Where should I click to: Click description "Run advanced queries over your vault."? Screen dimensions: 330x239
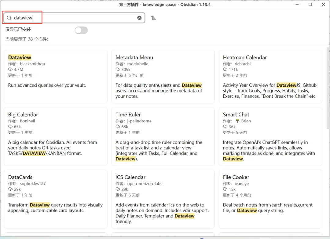point(47,85)
